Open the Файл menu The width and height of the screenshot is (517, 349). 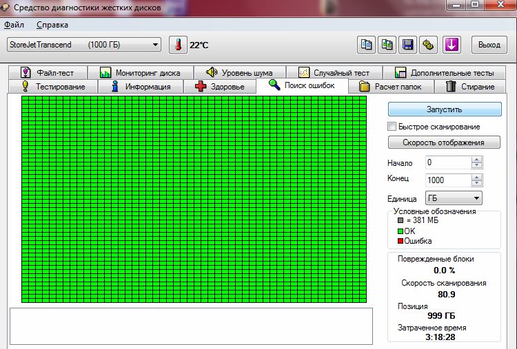[x=14, y=25]
